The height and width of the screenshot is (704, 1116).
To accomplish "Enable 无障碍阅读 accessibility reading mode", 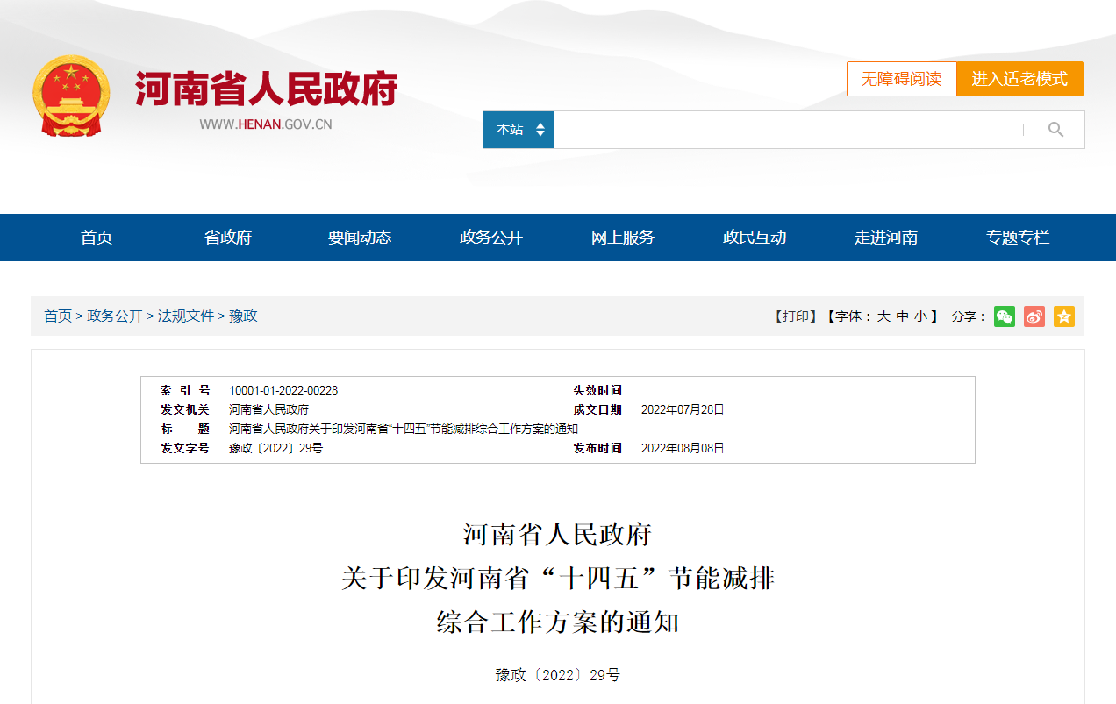I will pos(901,78).
